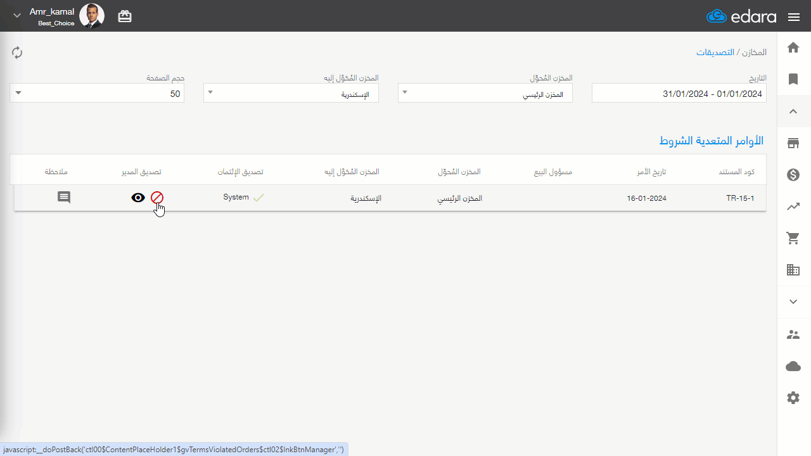Click order date 16-01-2024

click(646, 198)
